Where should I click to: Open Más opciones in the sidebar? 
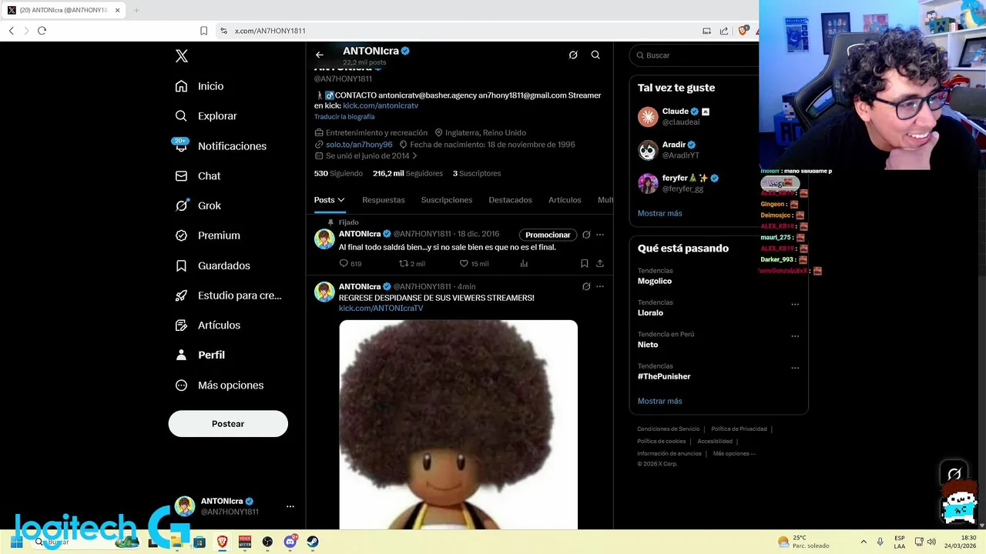220,385
